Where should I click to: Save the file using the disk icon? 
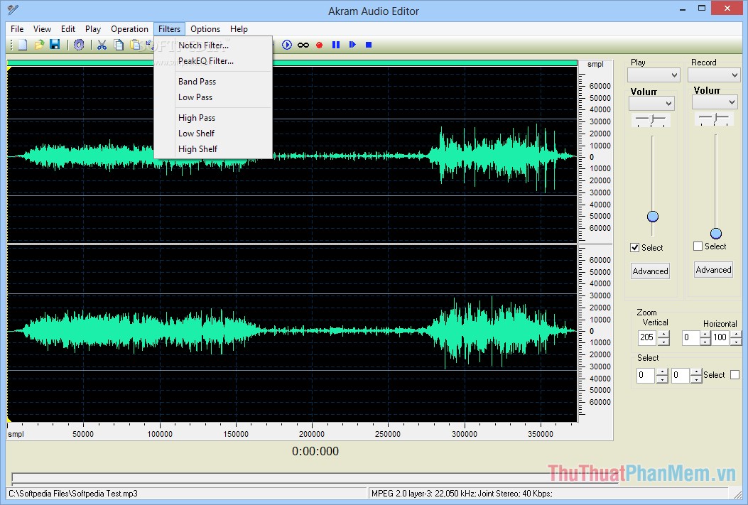click(x=55, y=45)
